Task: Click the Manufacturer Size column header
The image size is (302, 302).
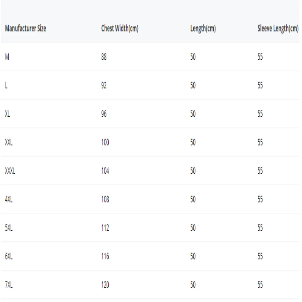Action: 26,29
